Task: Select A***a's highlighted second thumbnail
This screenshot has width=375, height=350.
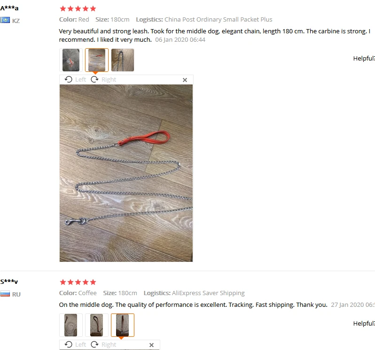Action: pos(97,60)
